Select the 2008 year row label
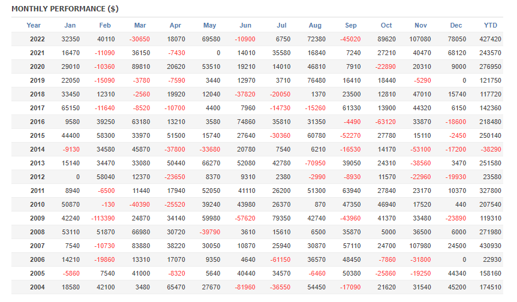This screenshot has width=517, height=302. pos(37,232)
